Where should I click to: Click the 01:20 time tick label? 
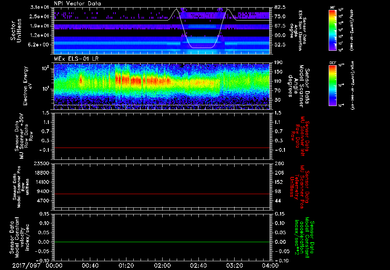pos(126,265)
